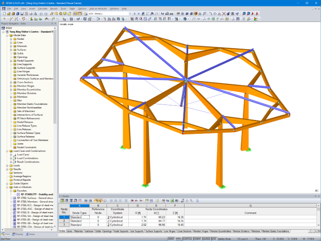Image resolution: width=321 pixels, height=241 pixels.
Task: Save the current model
Action: pyautogui.click(x=22, y=14)
